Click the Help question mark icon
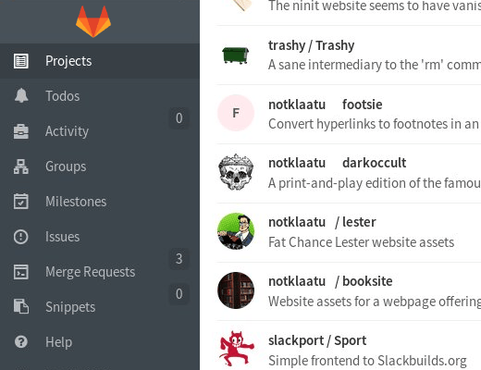This screenshot has width=481, height=370. tap(21, 341)
